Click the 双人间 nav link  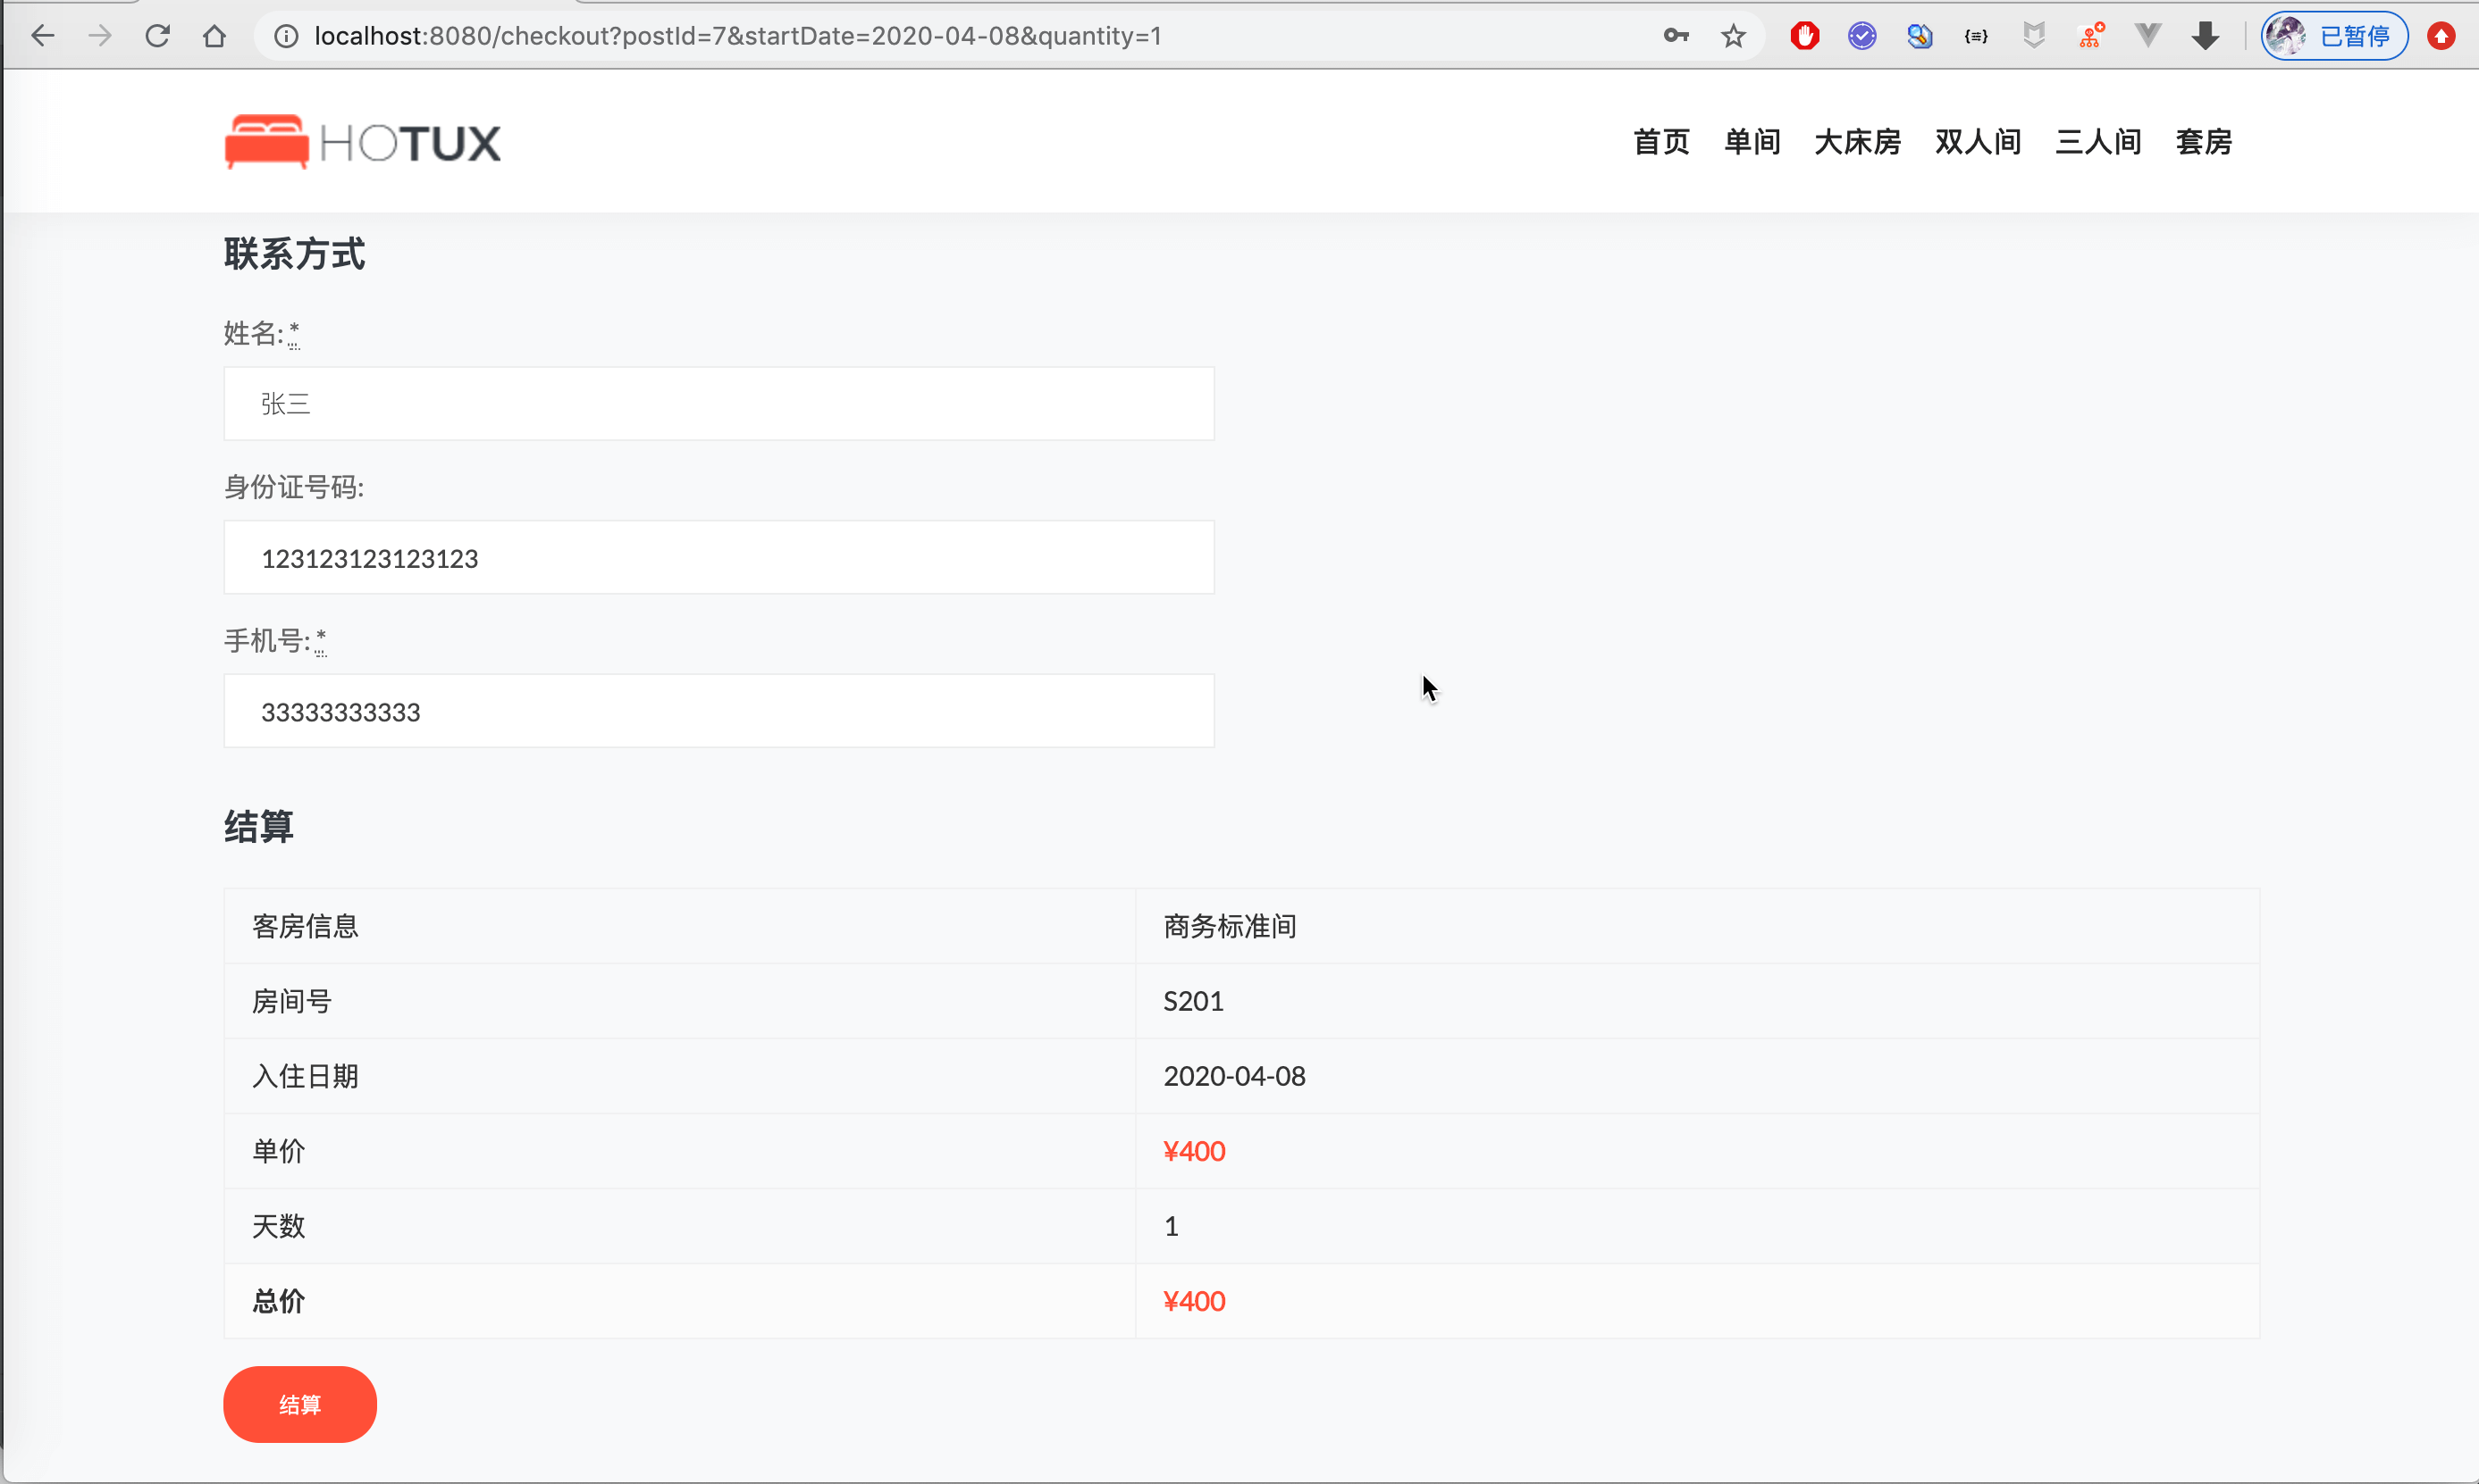[1977, 142]
